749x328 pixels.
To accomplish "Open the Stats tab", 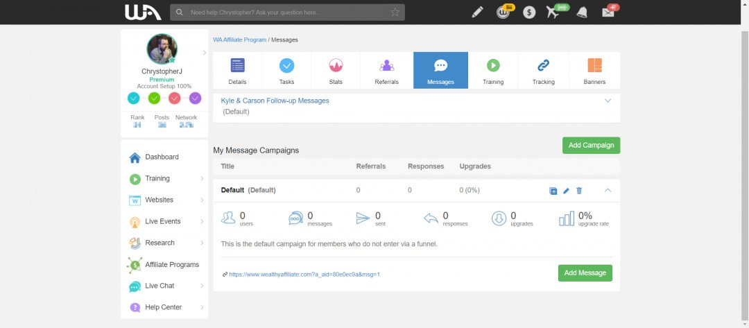I will [336, 70].
